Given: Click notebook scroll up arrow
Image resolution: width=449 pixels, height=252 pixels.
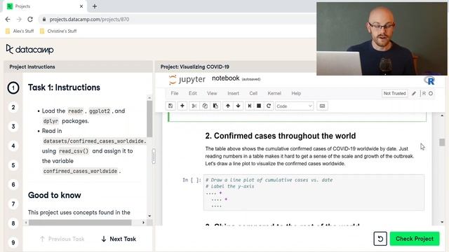Looking at the screenshot, I should click(x=442, y=115).
